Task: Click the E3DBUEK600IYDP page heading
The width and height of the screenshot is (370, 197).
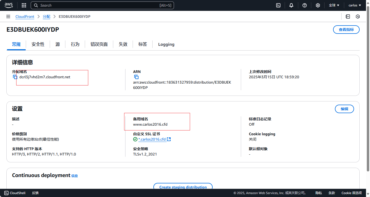Action: click(33, 30)
